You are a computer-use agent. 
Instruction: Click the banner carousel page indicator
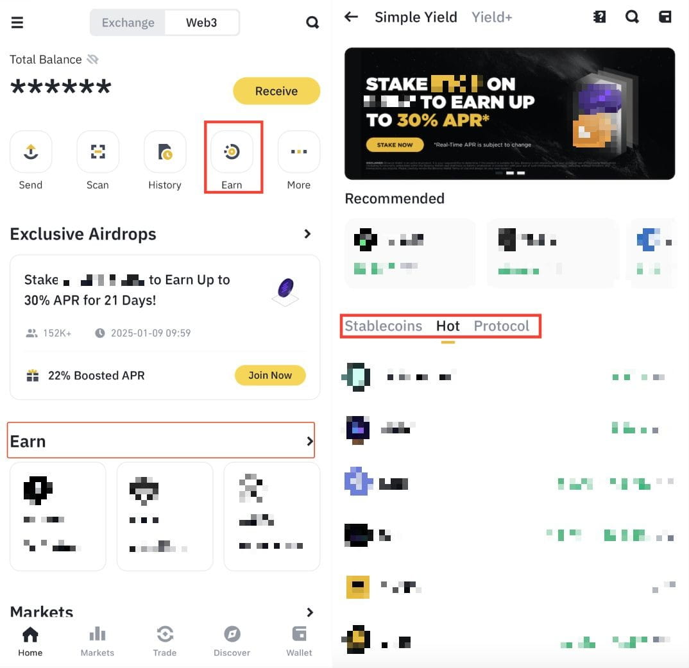click(510, 173)
